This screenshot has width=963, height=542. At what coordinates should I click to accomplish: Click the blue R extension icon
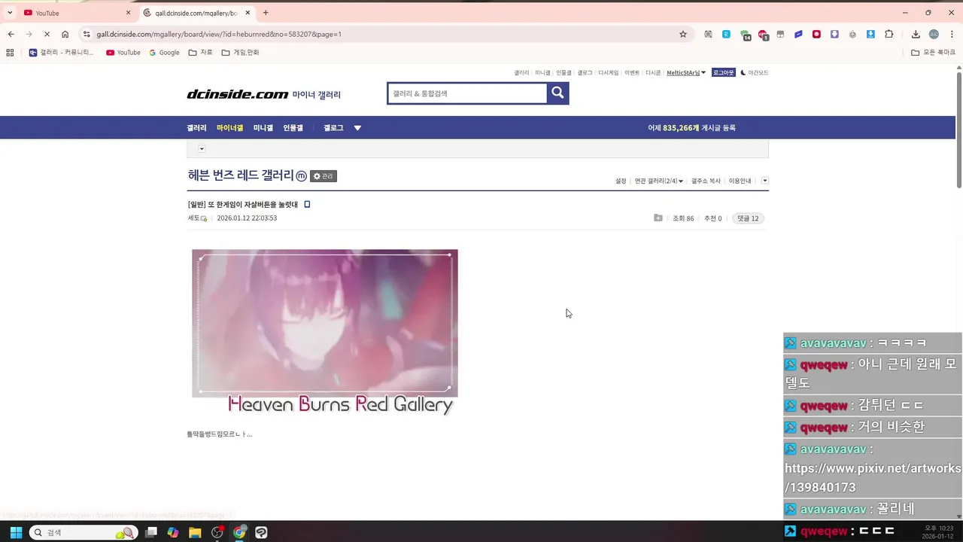726,34
